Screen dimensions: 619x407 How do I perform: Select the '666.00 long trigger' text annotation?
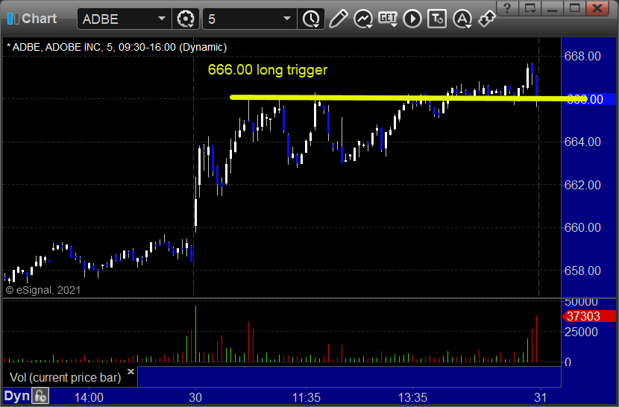tap(268, 70)
